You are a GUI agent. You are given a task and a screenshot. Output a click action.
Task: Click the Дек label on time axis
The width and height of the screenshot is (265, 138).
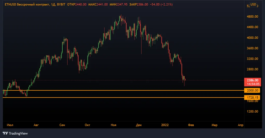click(x=139, y=125)
